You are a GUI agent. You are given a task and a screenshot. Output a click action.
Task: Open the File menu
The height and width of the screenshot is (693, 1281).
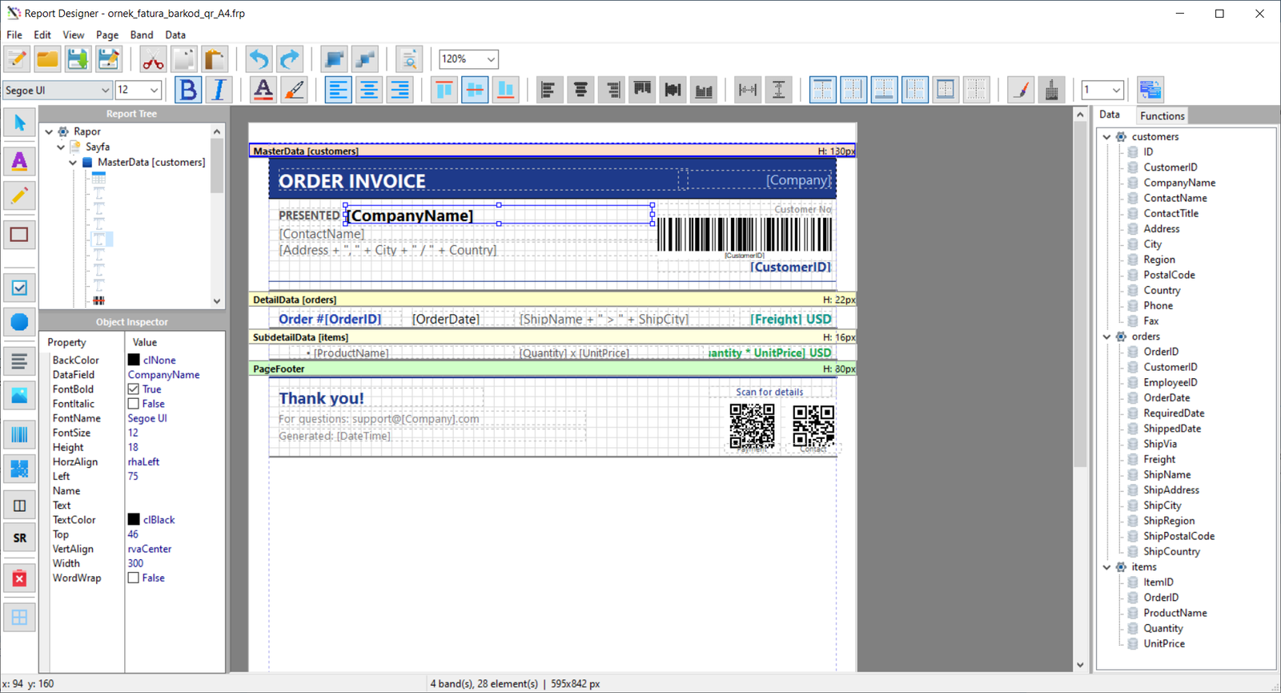point(14,35)
